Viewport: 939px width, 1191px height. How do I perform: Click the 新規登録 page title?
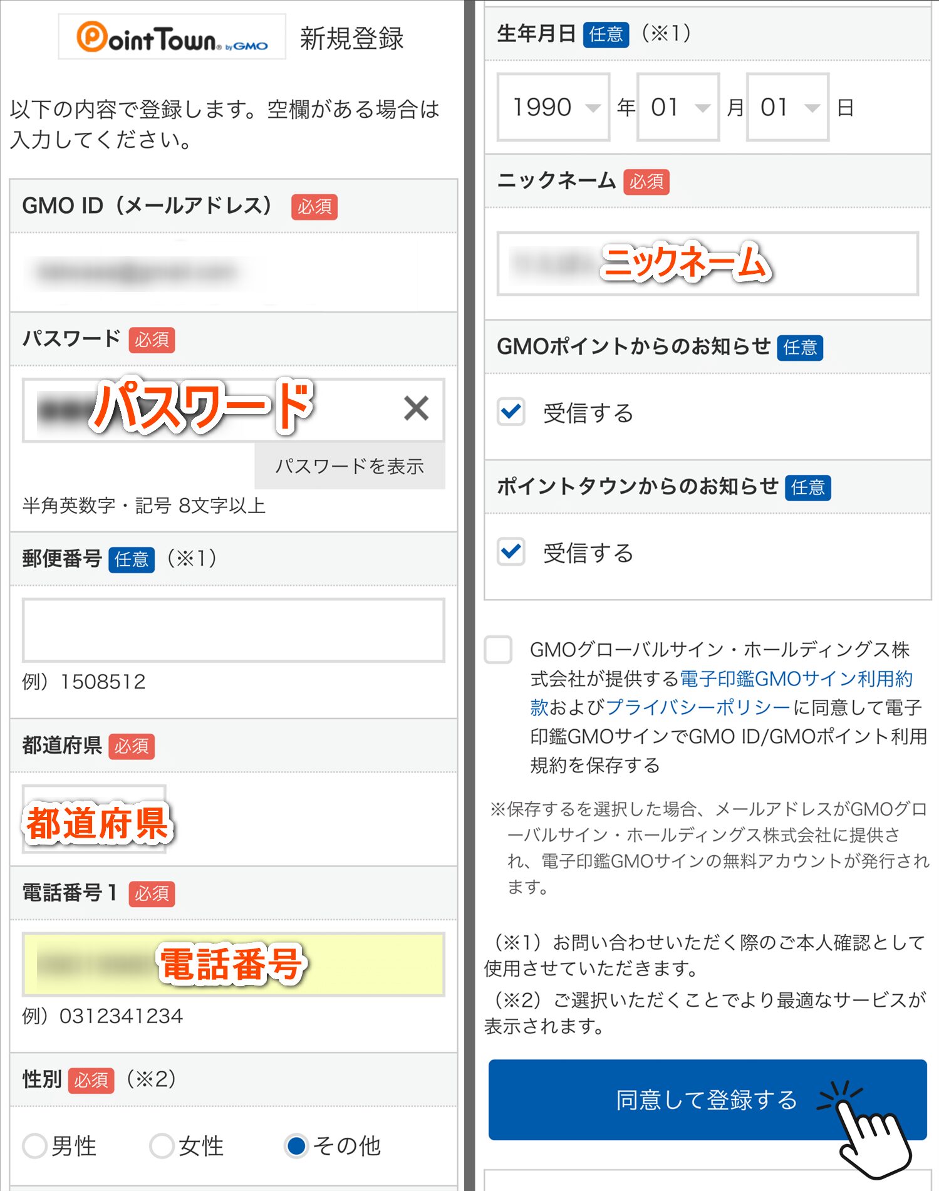(352, 38)
